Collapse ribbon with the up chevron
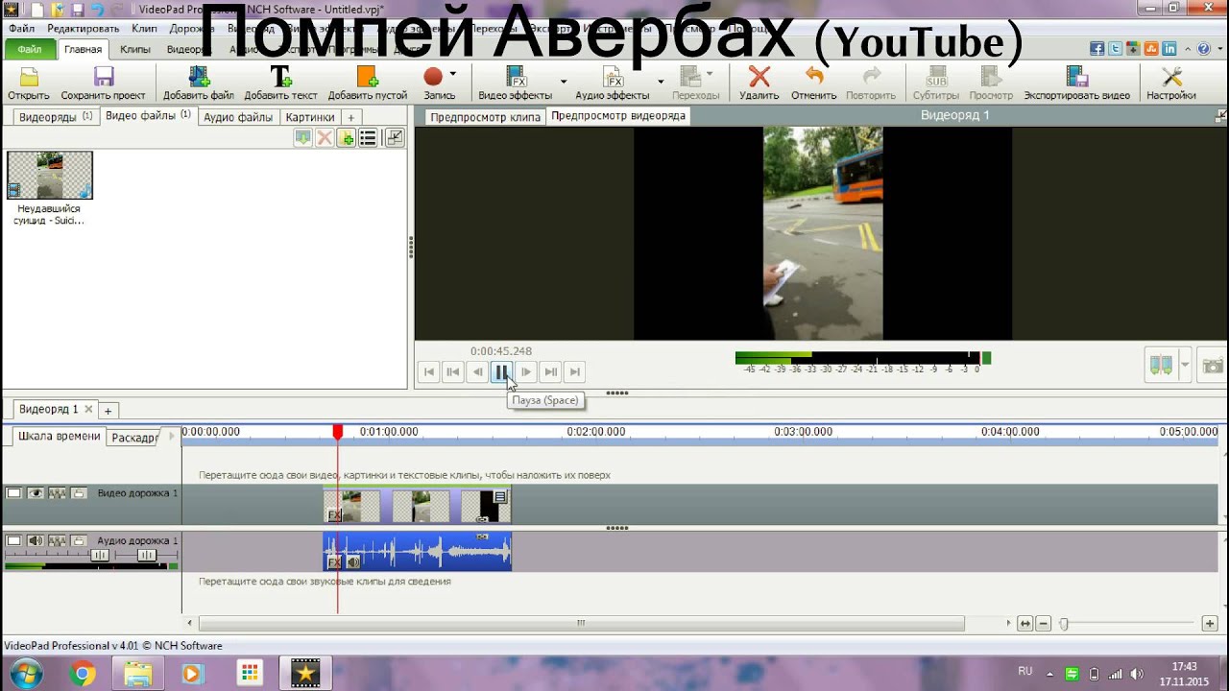 point(1188,49)
